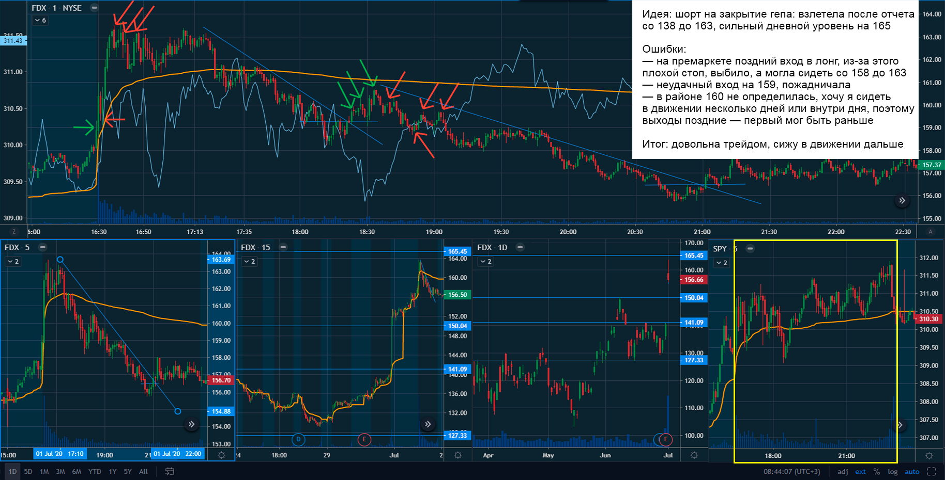This screenshot has height=480, width=945.
Task: Hide legend data on FDX 15 chart
Action: click(x=283, y=247)
